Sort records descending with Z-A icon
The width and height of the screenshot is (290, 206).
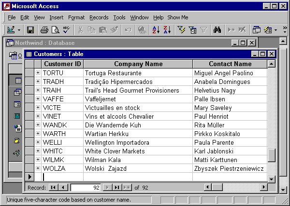pos(167,30)
